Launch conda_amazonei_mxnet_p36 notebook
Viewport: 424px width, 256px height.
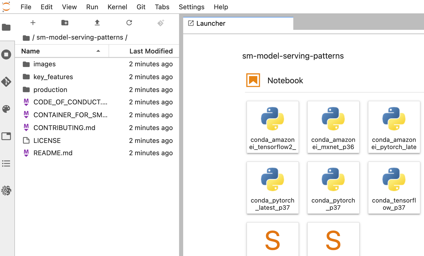(x=333, y=127)
